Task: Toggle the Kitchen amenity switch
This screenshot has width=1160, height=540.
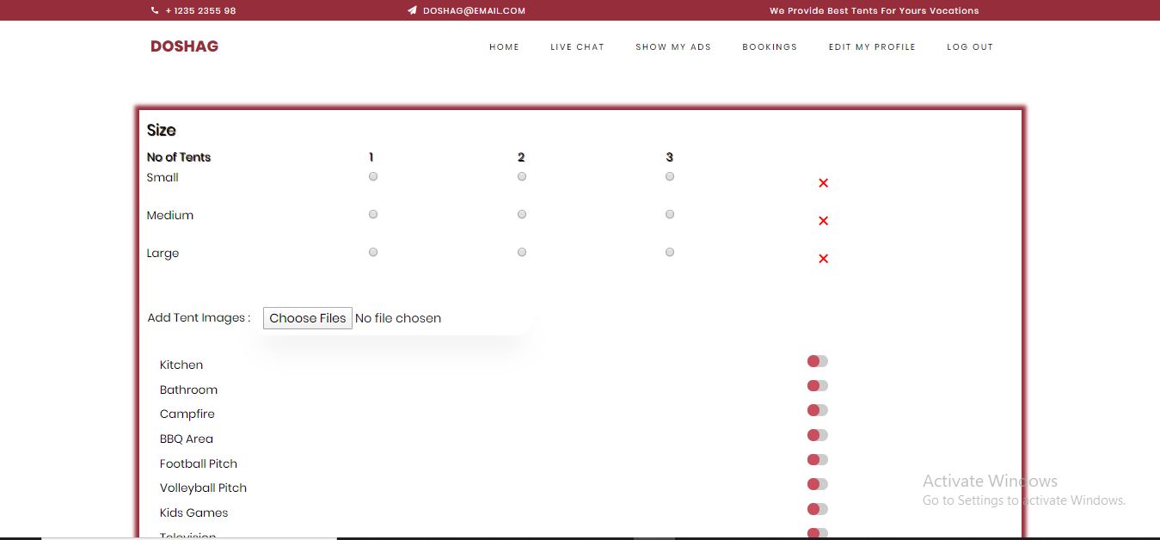Action: pos(817,361)
